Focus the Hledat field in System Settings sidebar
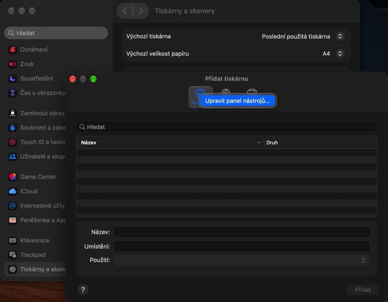This screenshot has height=302, width=388. 56,33
